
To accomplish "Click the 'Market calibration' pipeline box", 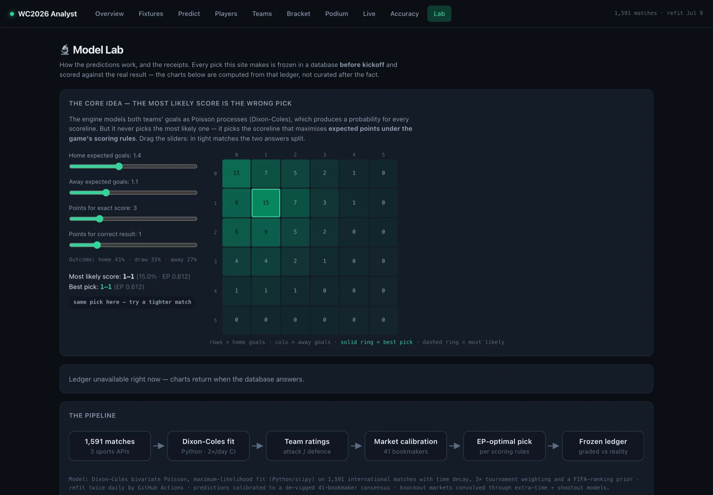I will click(406, 446).
